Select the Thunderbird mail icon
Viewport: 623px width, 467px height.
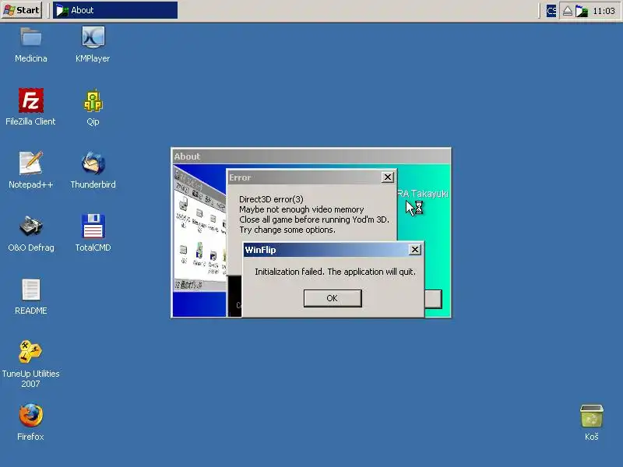(x=93, y=163)
